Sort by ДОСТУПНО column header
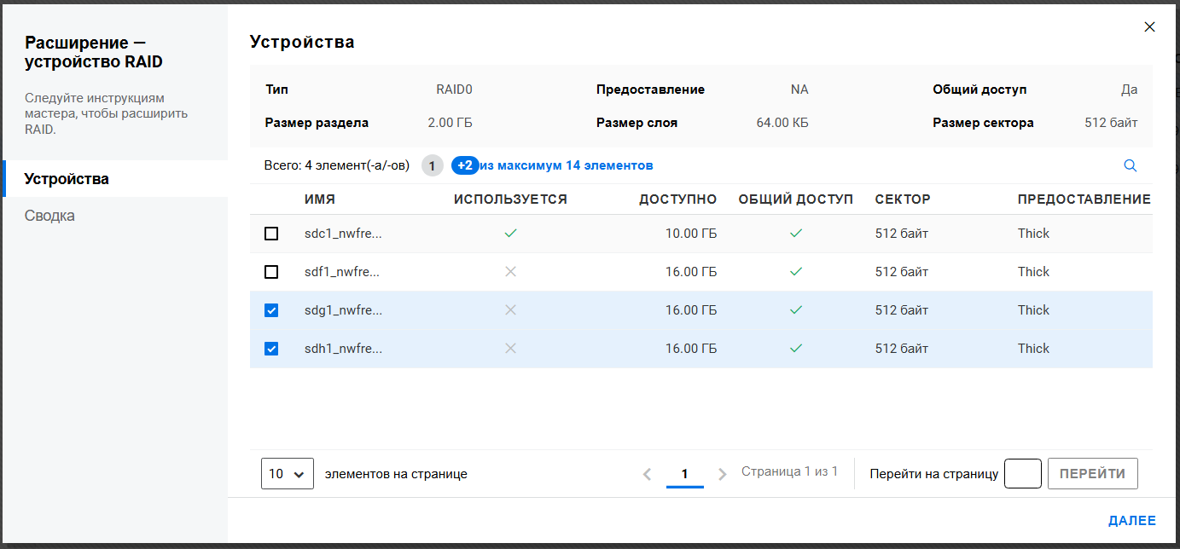 point(677,199)
